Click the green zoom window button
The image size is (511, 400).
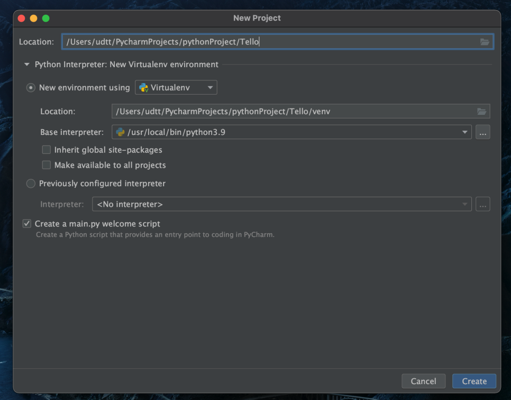tap(46, 19)
